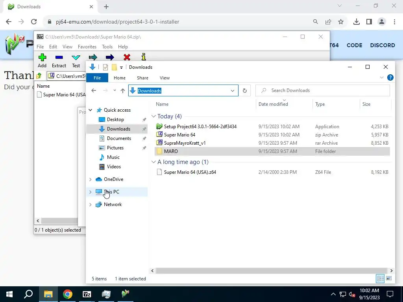Expand the Network tree node

[91, 204]
